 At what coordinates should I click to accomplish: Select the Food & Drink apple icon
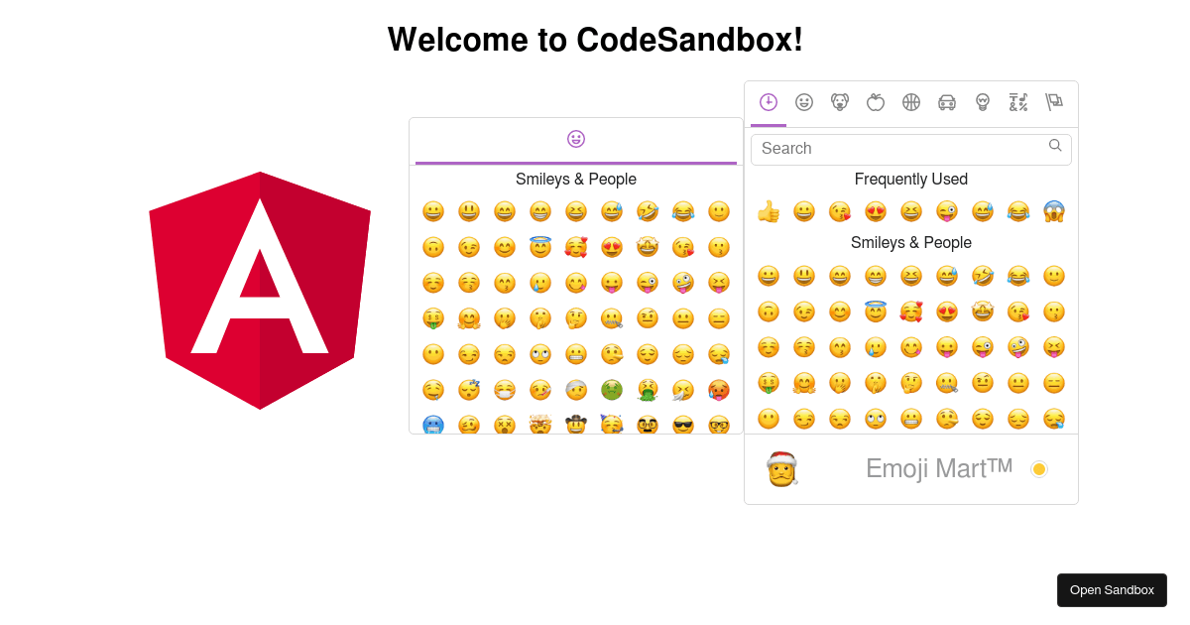point(876,102)
